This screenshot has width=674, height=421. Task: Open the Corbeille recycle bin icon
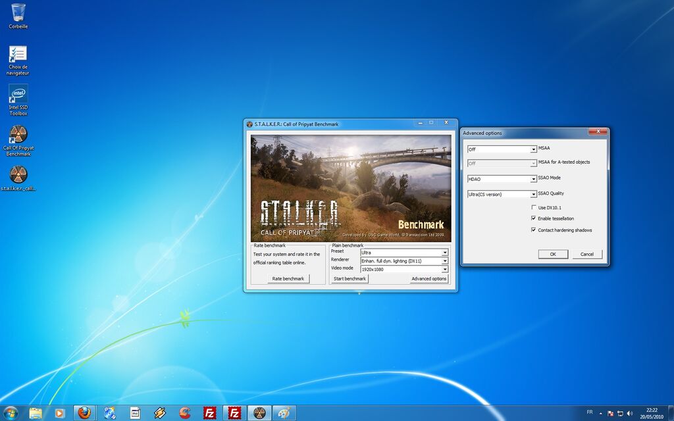(18, 16)
